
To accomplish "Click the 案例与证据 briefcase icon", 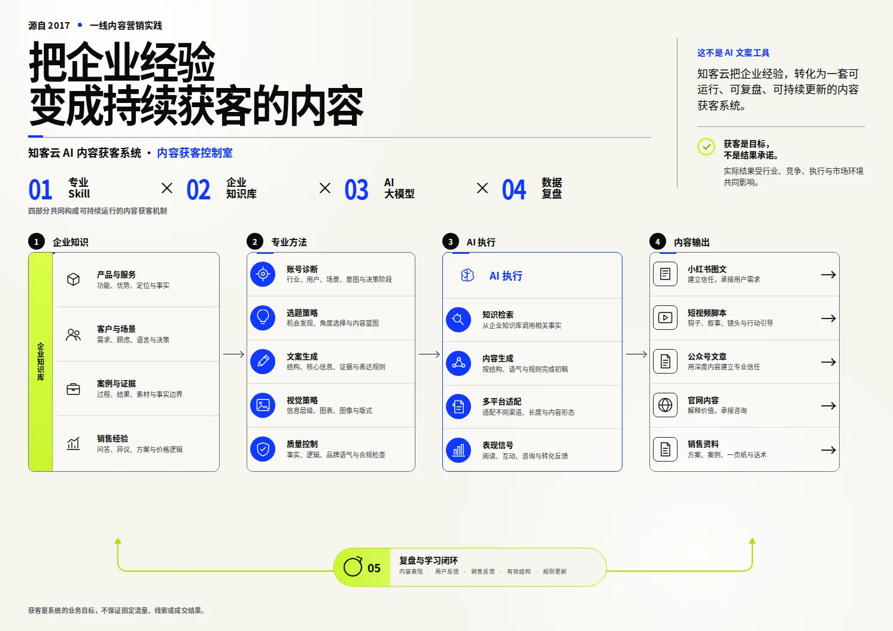I will click(x=74, y=389).
